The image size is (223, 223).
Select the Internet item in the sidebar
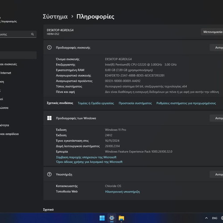(6, 73)
